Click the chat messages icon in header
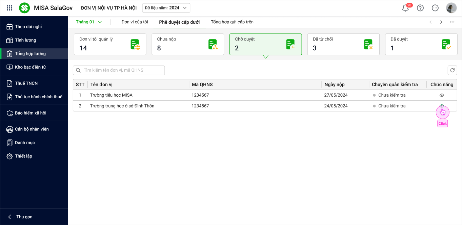462x225 pixels. coord(435,8)
